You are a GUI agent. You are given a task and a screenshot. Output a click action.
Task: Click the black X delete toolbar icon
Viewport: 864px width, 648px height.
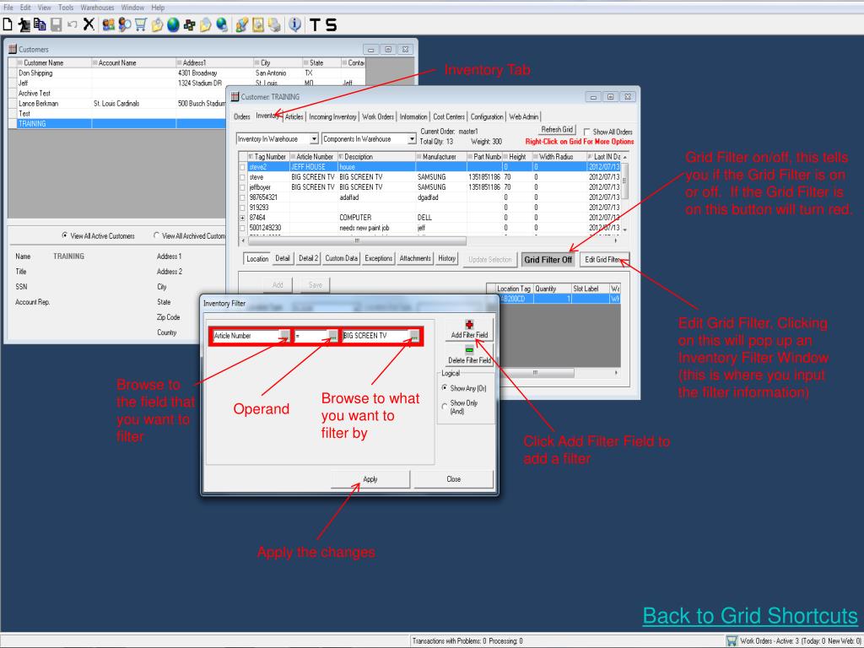(x=89, y=24)
